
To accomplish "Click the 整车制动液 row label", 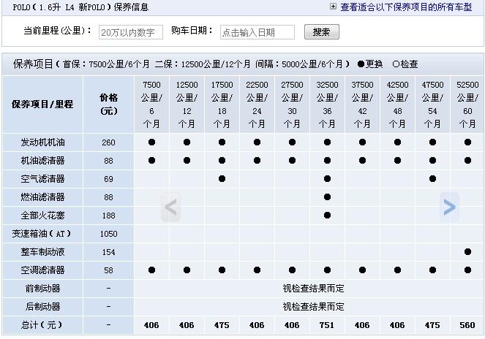I will tap(42, 252).
